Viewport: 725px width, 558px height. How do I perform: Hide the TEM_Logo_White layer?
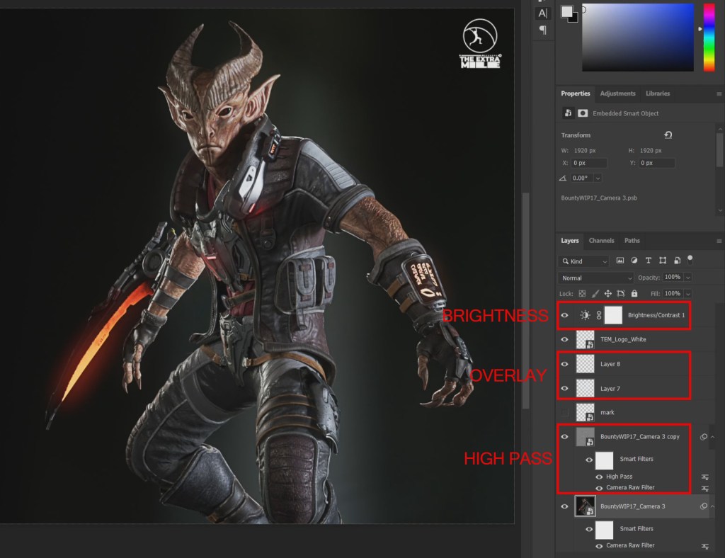(564, 339)
